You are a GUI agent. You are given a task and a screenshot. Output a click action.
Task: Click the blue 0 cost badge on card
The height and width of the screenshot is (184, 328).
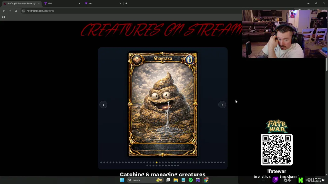[189, 60]
